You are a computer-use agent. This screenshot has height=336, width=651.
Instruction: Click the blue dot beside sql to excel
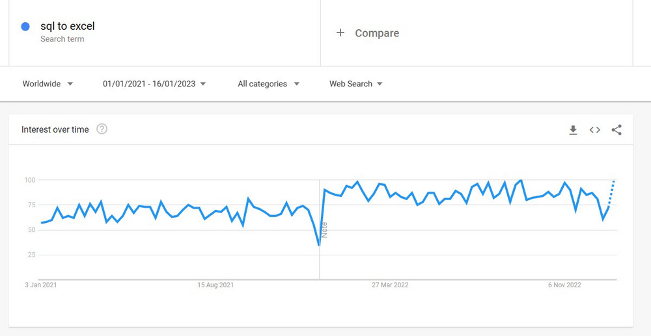pyautogui.click(x=25, y=27)
